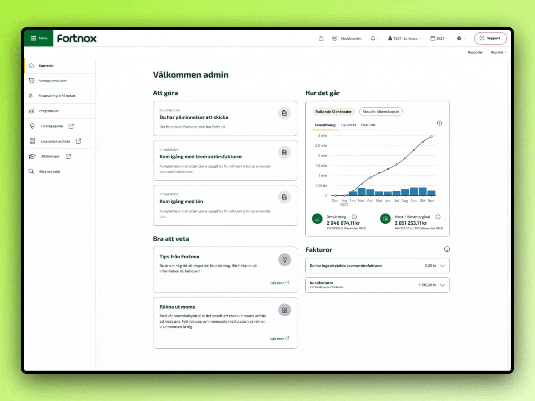535x401 pixels.
Task: Open the Du har påminnelser att skicka card
Action: pos(225,118)
